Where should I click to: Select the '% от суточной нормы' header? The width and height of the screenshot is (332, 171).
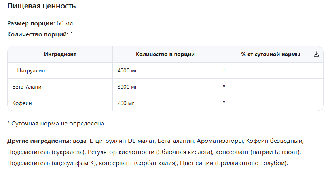270,55
